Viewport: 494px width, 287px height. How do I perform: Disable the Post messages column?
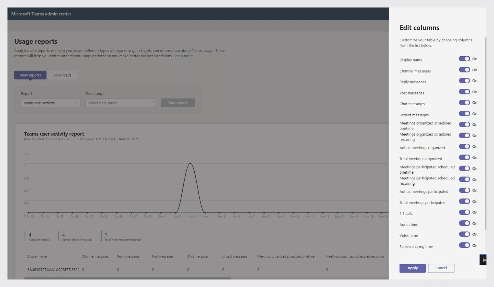(x=464, y=92)
